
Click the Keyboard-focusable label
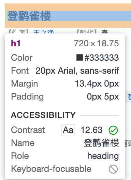[x=51, y=169]
